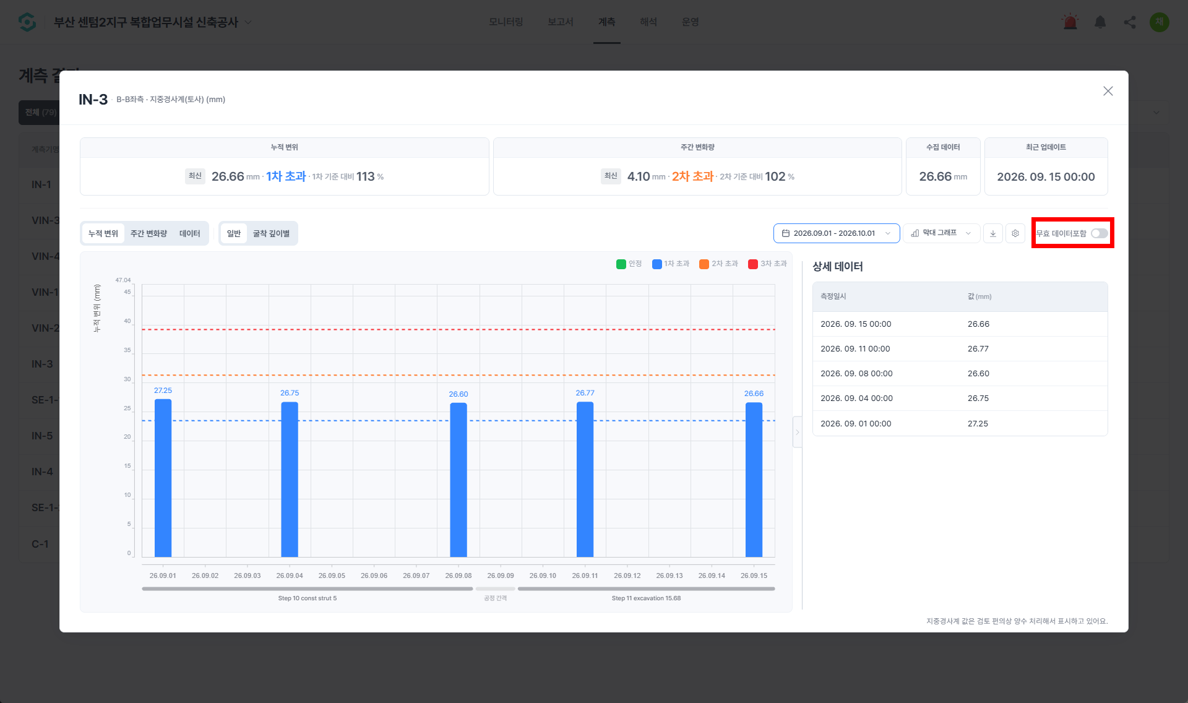Click the calendar icon in date range

pyautogui.click(x=786, y=233)
